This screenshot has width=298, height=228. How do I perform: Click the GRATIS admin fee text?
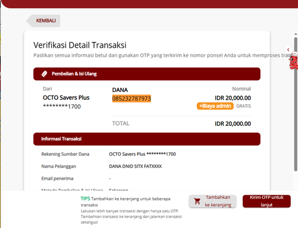[x=243, y=106]
